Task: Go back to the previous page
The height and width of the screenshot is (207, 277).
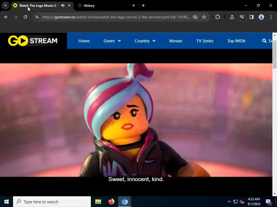Action: [x=6, y=17]
